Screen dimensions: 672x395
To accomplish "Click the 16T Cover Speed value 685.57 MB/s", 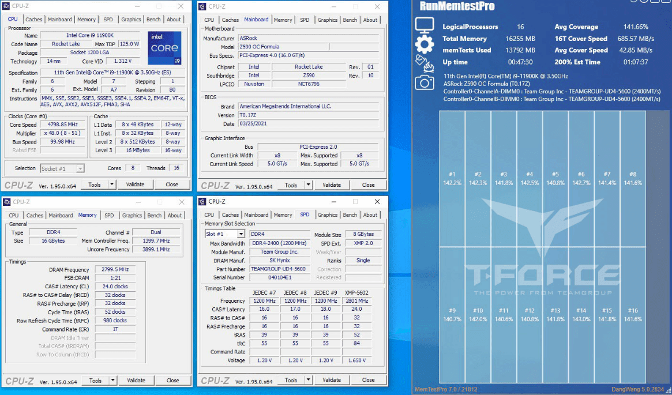I will (636, 39).
